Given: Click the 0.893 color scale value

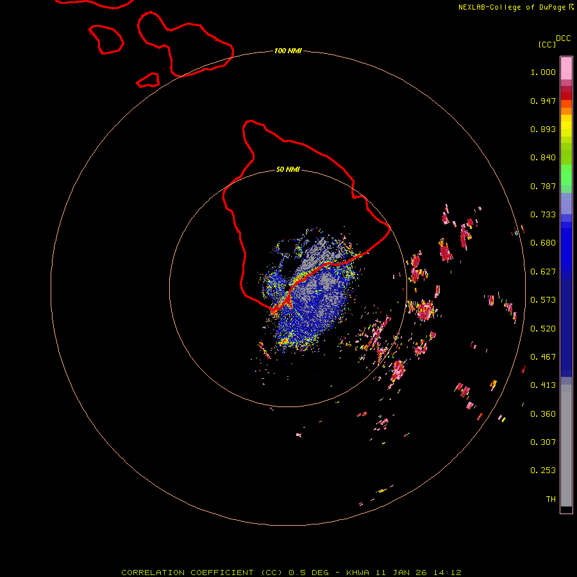Looking at the screenshot, I should click(543, 129).
